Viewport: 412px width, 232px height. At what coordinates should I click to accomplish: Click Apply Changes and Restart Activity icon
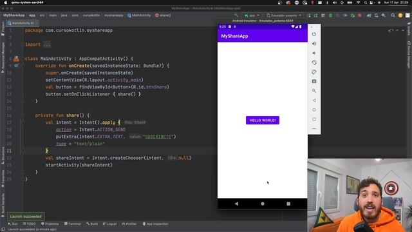(x=316, y=15)
